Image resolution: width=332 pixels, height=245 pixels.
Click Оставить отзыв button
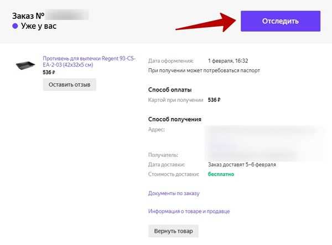pyautogui.click(x=70, y=85)
